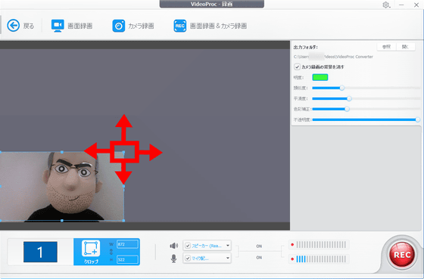Viewport: 424px width, 279px height.
Task: Click 参照 to browse output folder
Action: [x=386, y=47]
